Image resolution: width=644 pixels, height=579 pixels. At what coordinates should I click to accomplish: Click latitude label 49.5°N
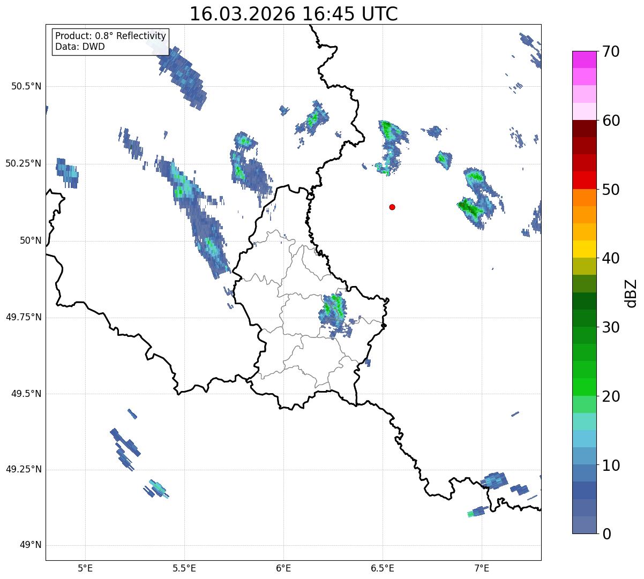point(26,394)
